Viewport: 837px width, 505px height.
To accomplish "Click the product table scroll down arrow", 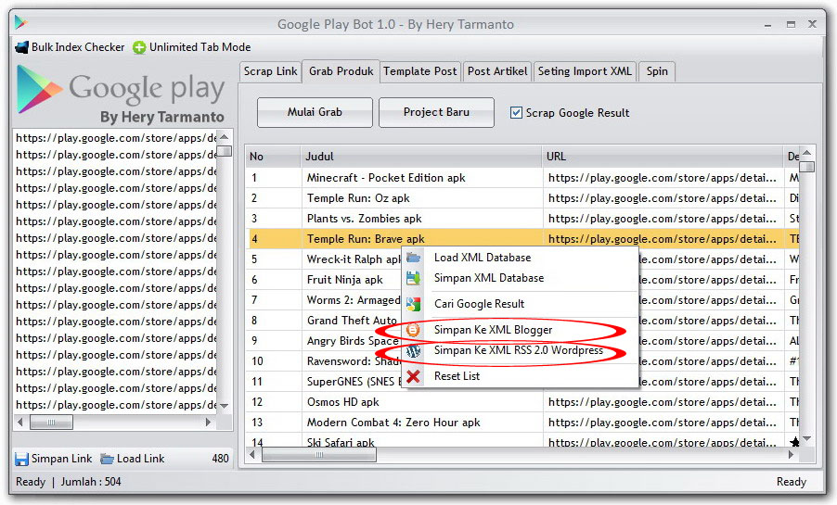I will [807, 439].
